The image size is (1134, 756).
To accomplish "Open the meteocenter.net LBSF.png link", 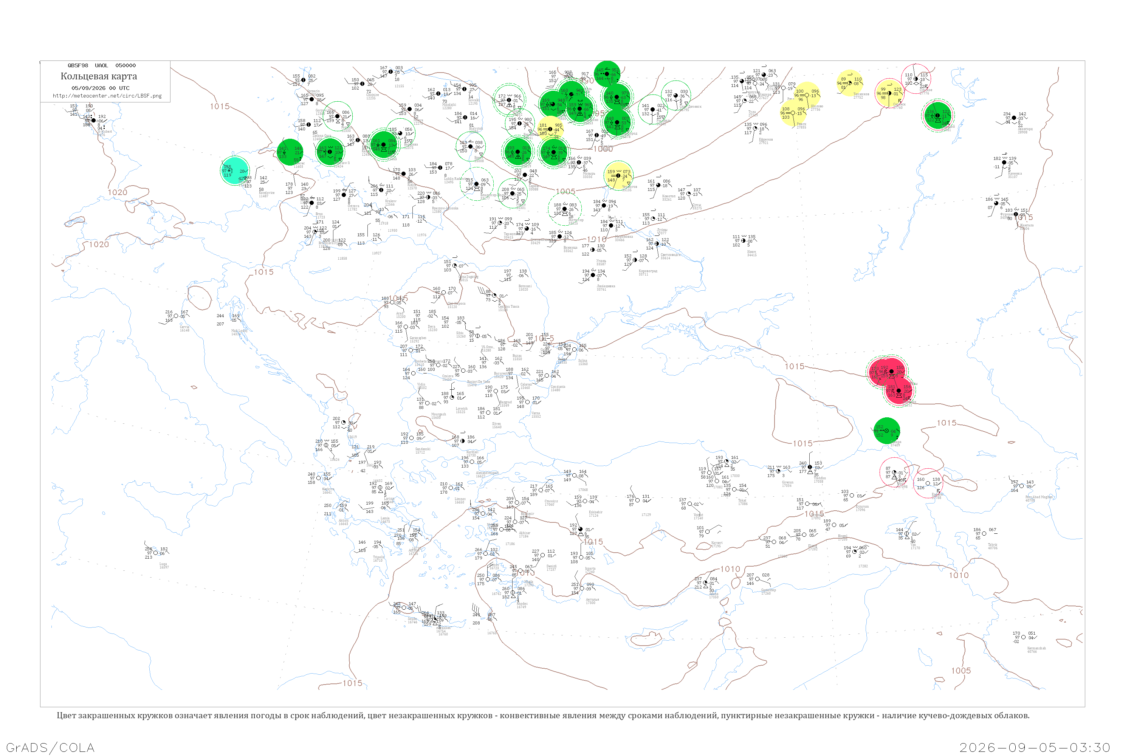I will coord(107,96).
